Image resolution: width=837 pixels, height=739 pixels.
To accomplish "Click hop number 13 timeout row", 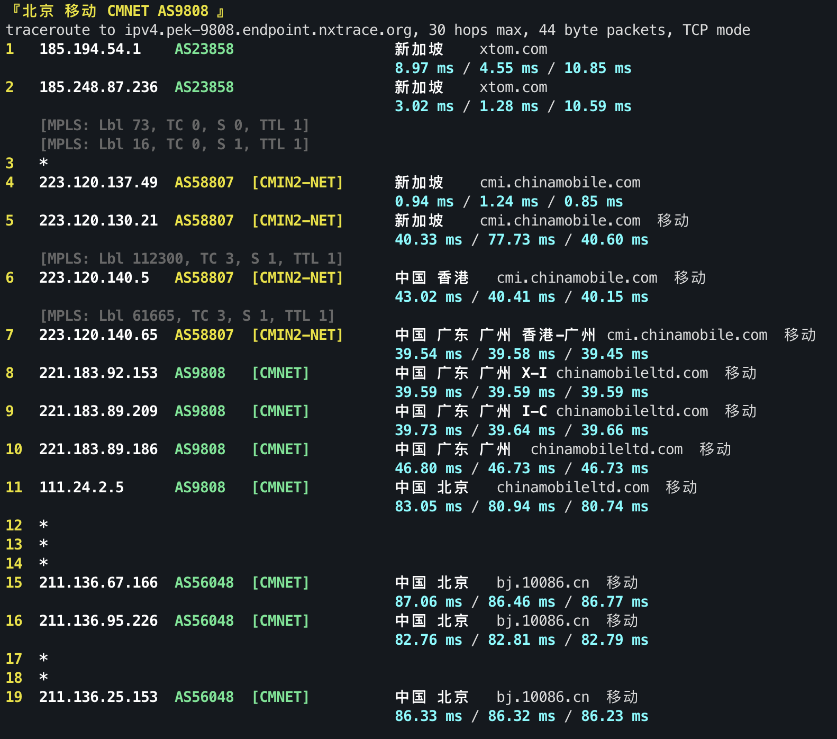I will click(x=26, y=545).
